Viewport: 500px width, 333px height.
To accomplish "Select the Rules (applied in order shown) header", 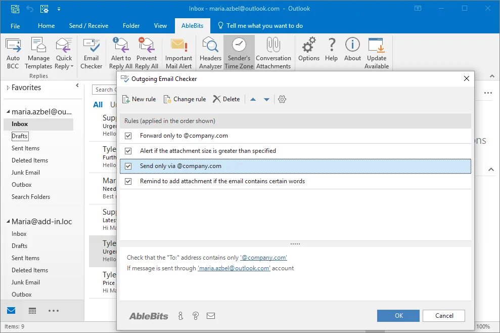I will click(296, 121).
